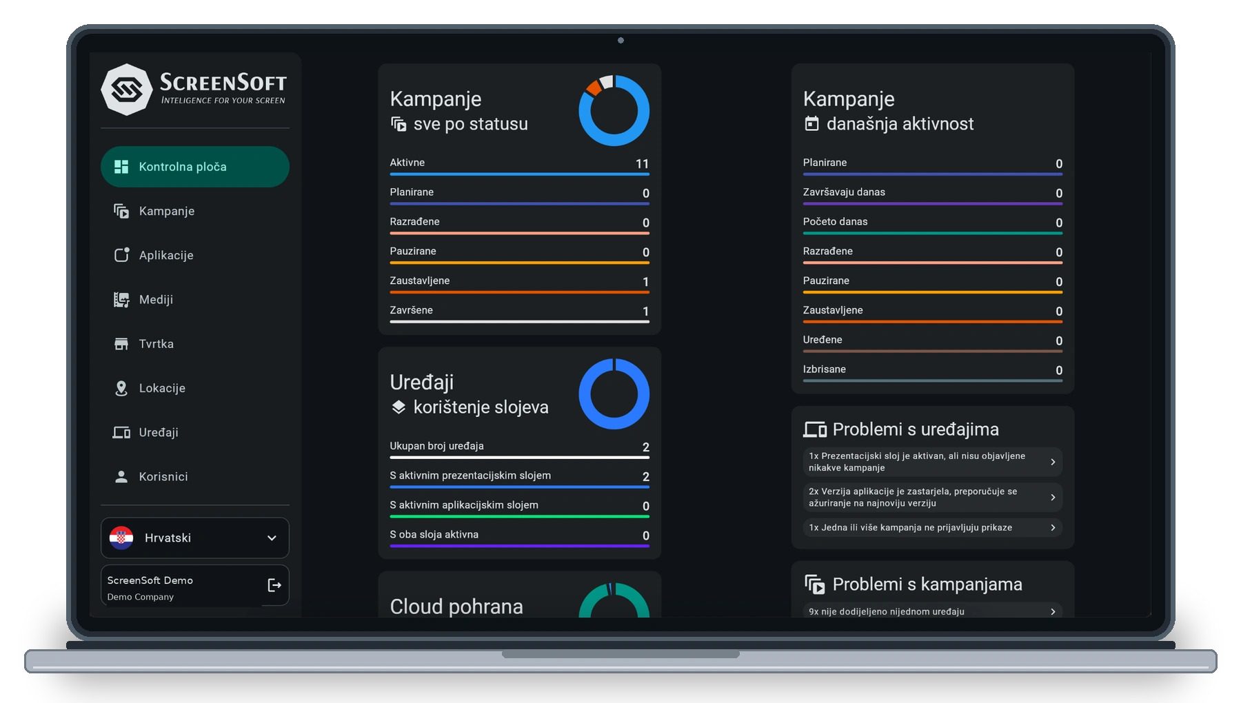Click the Kampanje sidebar icon
The height and width of the screenshot is (703, 1241).
(121, 211)
